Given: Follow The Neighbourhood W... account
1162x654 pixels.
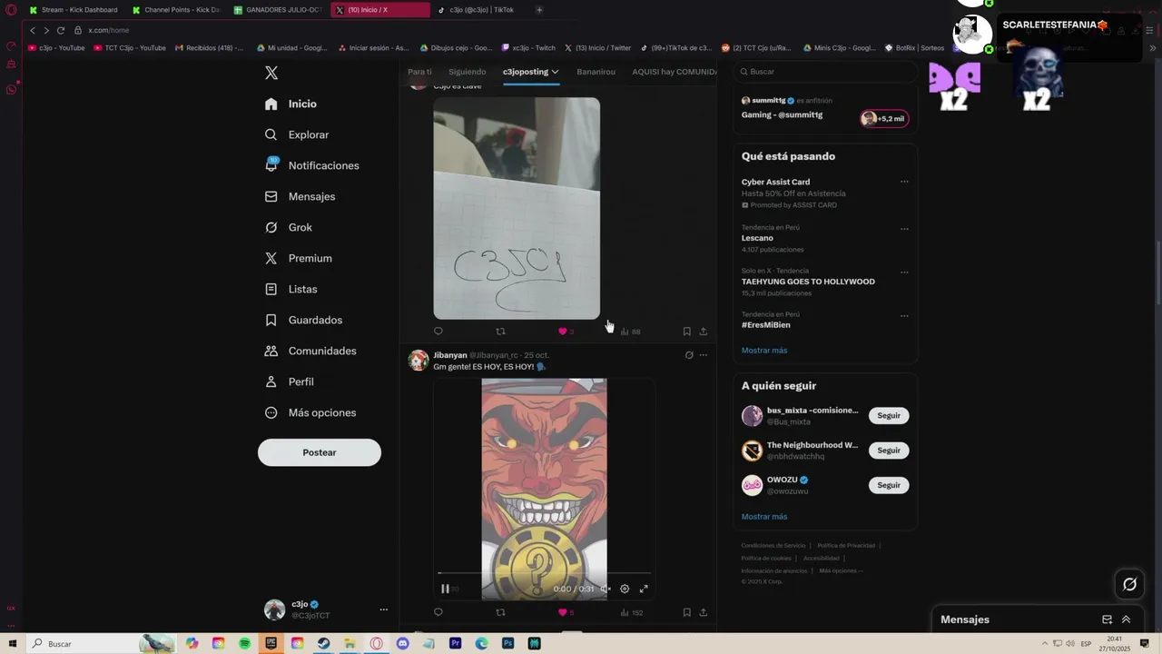Looking at the screenshot, I should pos(889,451).
